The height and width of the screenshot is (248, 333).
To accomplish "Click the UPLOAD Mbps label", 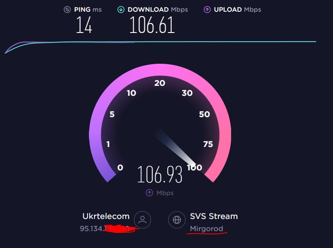I will [238, 10].
